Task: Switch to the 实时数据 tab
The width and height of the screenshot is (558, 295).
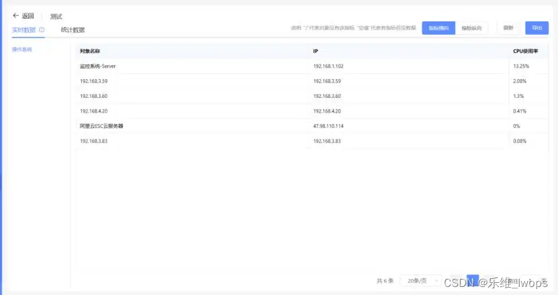Action: pyautogui.click(x=24, y=30)
